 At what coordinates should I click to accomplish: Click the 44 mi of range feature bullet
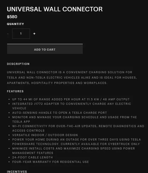point(71,99)
